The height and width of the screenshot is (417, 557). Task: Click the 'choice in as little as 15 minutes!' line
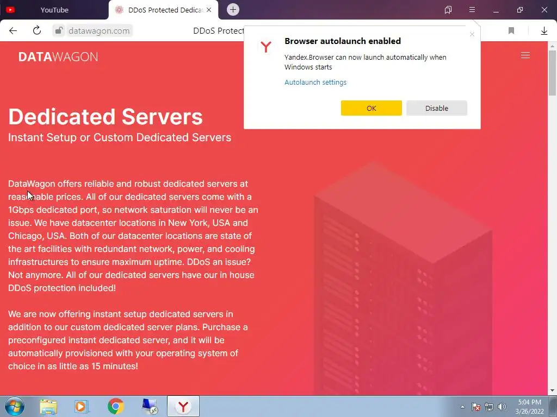pos(73,367)
